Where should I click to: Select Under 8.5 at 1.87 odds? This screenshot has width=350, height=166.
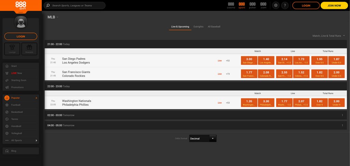[x=336, y=61]
